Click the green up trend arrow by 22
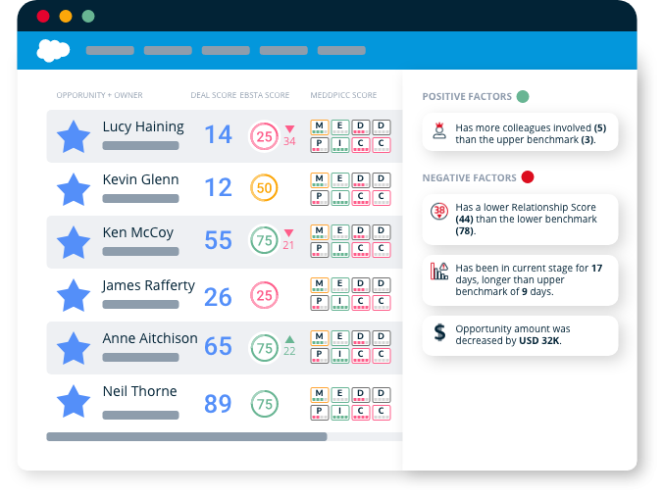Image resolution: width=664 pixels, height=498 pixels. (x=289, y=339)
